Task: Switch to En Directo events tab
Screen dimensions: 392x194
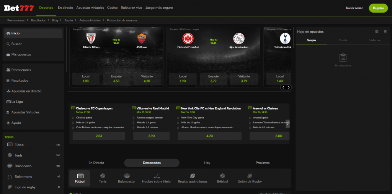Action: coord(96,163)
